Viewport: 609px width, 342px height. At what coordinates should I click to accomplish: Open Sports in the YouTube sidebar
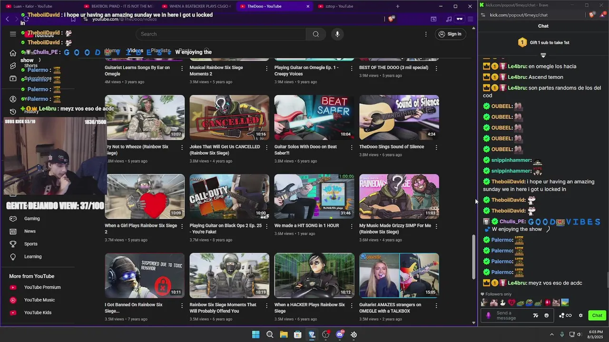point(30,244)
